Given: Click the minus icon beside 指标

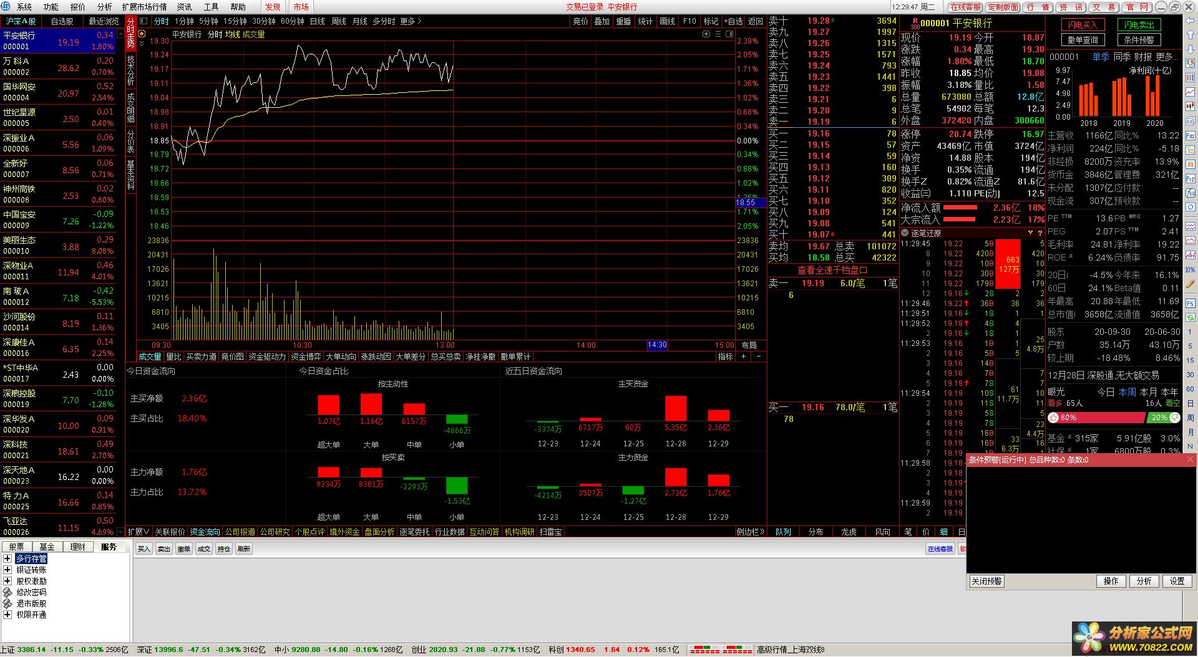Looking at the screenshot, I should 758,357.
